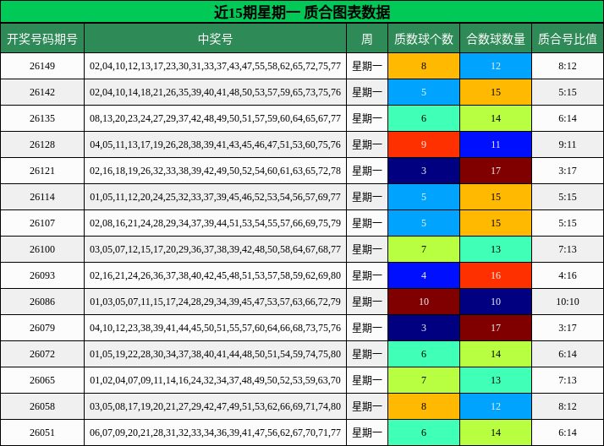Click issue number 26065

click(x=42, y=379)
